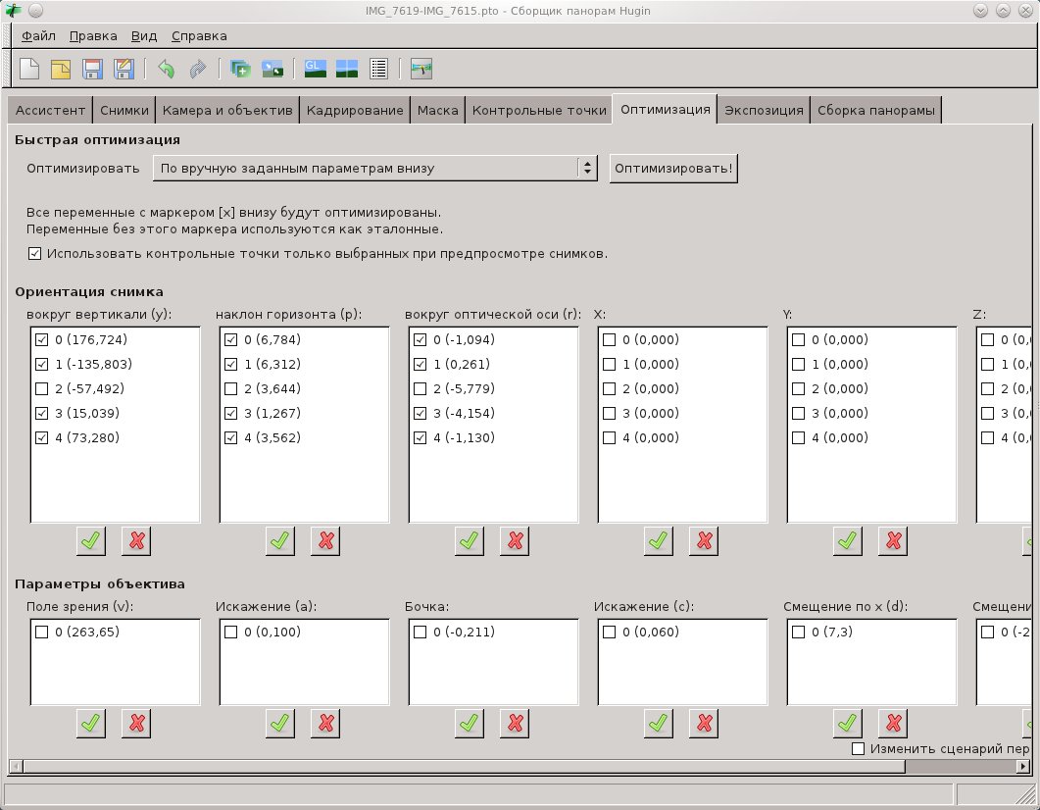Click the green Undo arrow icon
The image size is (1040, 810).
click(167, 69)
